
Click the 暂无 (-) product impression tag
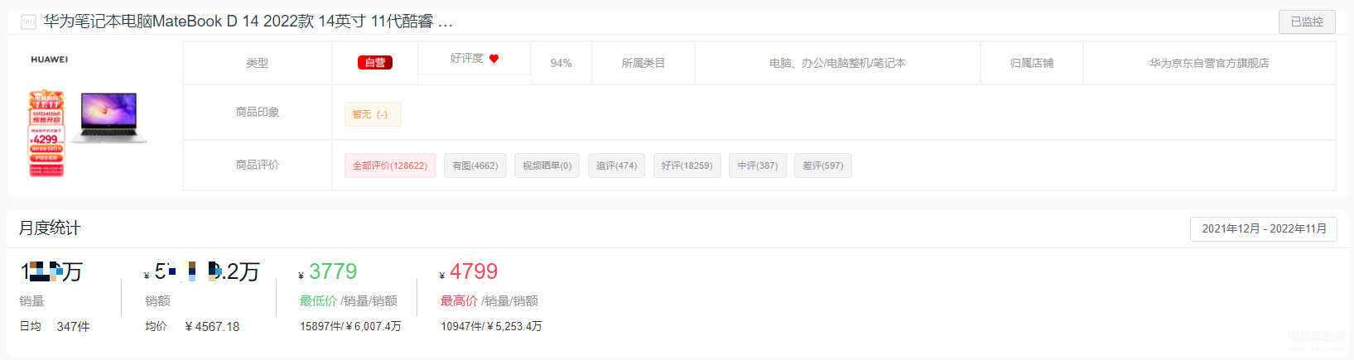(x=373, y=114)
